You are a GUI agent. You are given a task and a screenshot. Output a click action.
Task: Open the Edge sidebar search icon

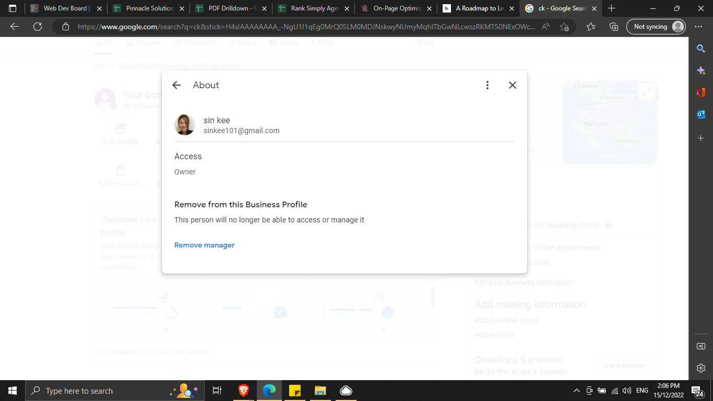click(x=701, y=49)
